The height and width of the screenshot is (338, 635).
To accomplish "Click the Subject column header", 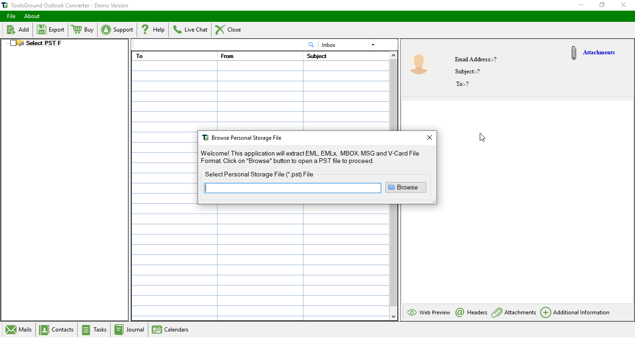I will (346, 56).
